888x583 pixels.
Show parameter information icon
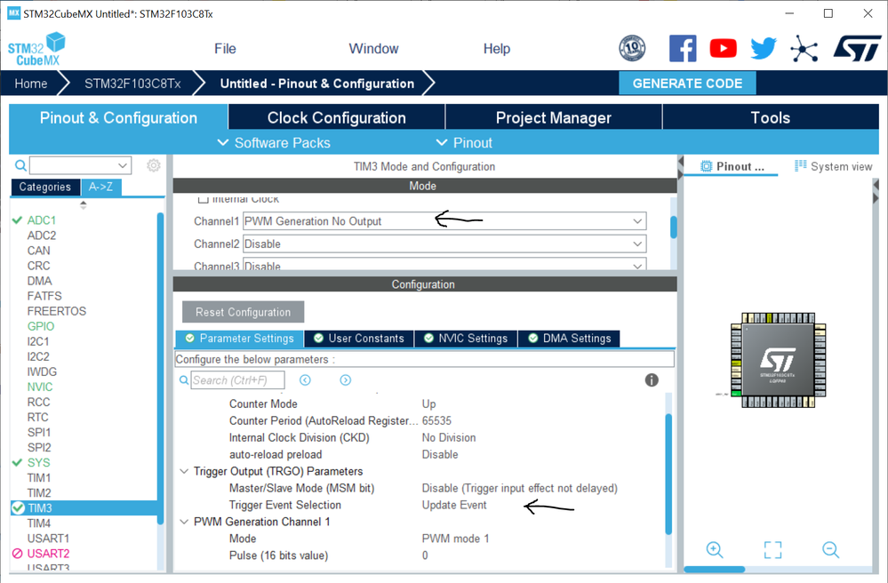[x=652, y=380]
